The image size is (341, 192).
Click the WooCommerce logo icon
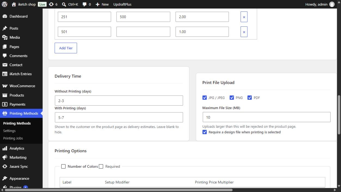click(x=5, y=86)
